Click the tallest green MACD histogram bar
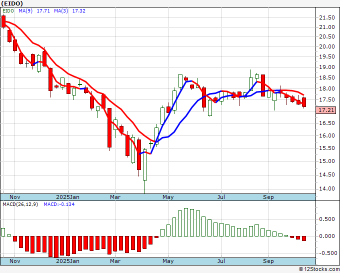The height and width of the screenshot is (273, 340). click(186, 222)
